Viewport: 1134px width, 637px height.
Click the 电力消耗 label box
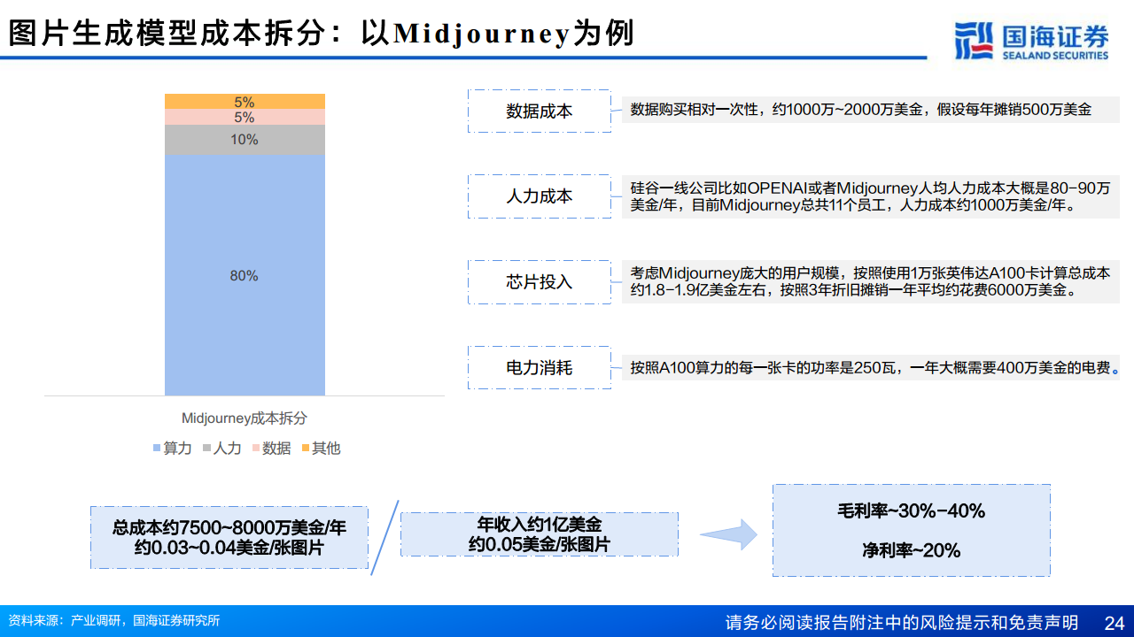[540, 367]
